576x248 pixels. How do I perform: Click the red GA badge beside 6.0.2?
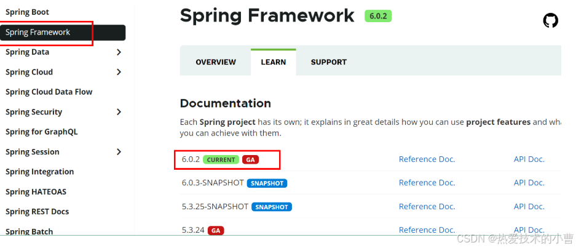251,159
